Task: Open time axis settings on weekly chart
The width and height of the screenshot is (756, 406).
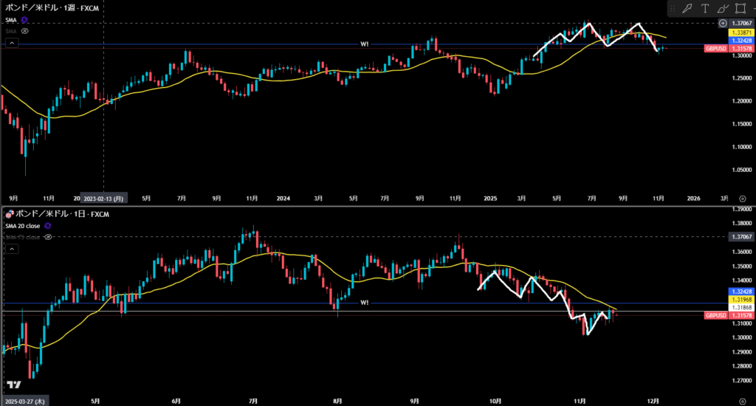Action: (x=742, y=198)
